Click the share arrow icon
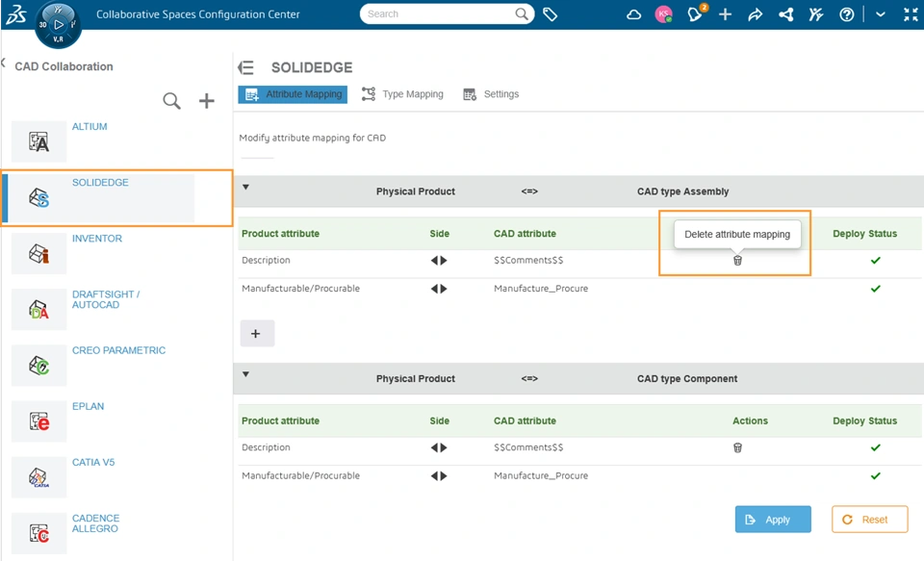The width and height of the screenshot is (924, 561). click(x=756, y=14)
